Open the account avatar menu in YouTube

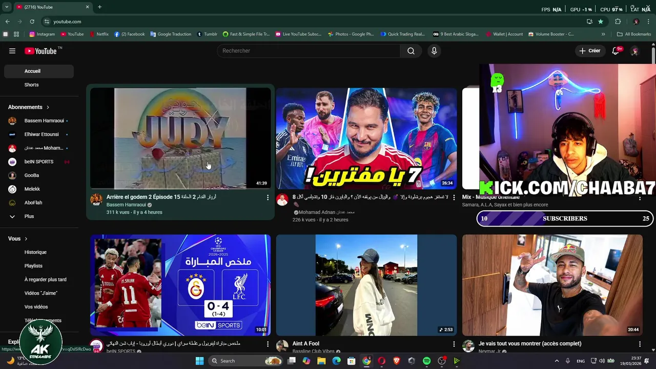click(x=634, y=51)
